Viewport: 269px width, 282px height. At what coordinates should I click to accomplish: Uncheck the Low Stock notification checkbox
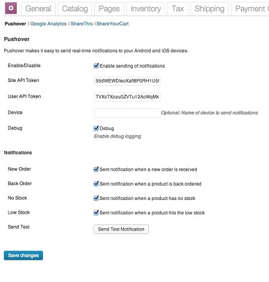[96, 213]
